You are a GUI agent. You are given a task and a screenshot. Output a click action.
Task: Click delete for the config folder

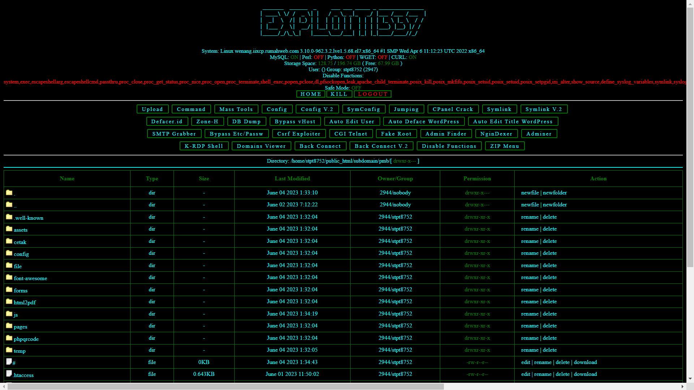(x=549, y=253)
